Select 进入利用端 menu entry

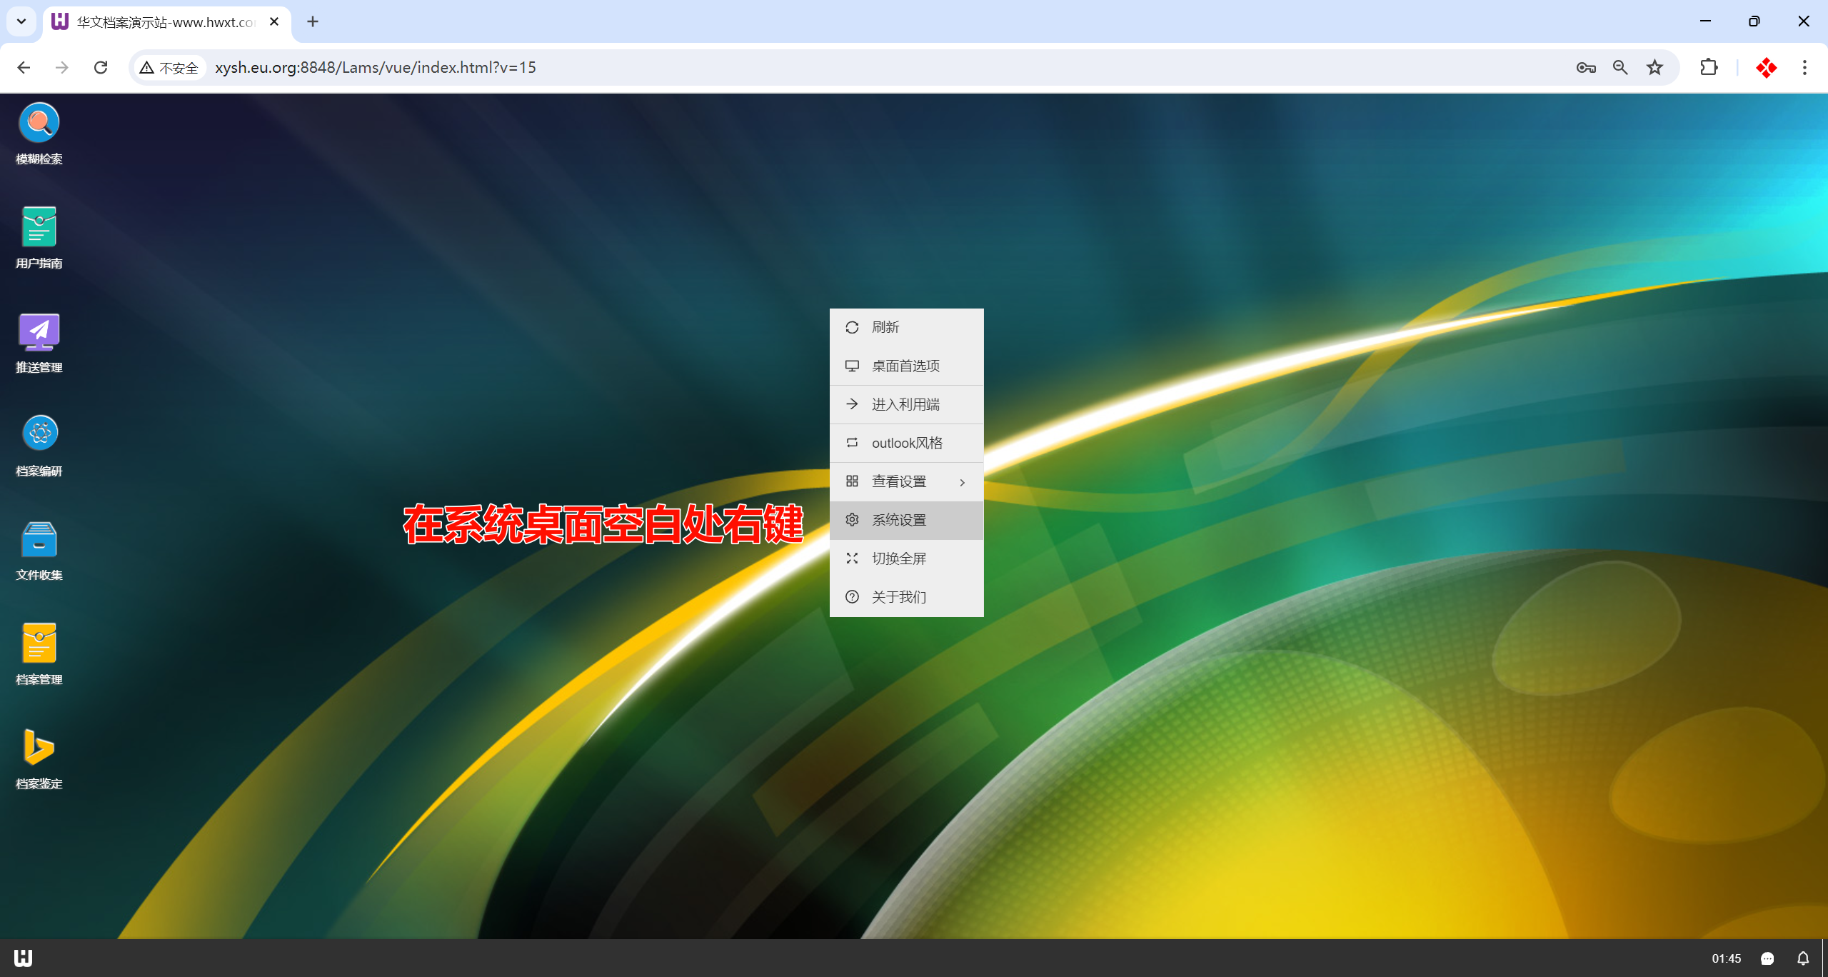pos(905,404)
